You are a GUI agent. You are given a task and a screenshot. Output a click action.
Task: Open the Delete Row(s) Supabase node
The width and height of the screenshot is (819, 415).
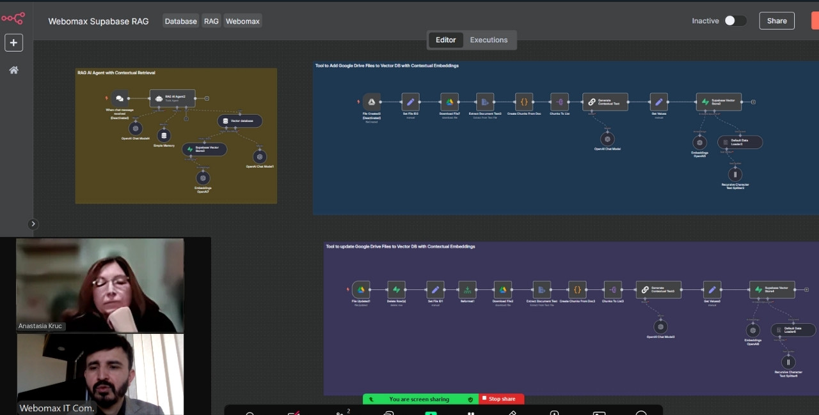pos(396,290)
